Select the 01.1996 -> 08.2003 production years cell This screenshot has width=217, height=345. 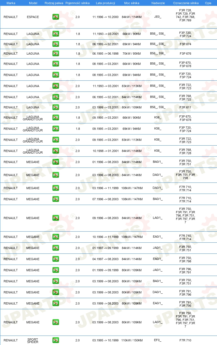tap(105, 162)
